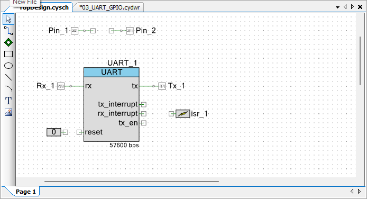The width and height of the screenshot is (367, 199).
Task: Open the Page 1 sheet tab
Action: [x=25, y=192]
